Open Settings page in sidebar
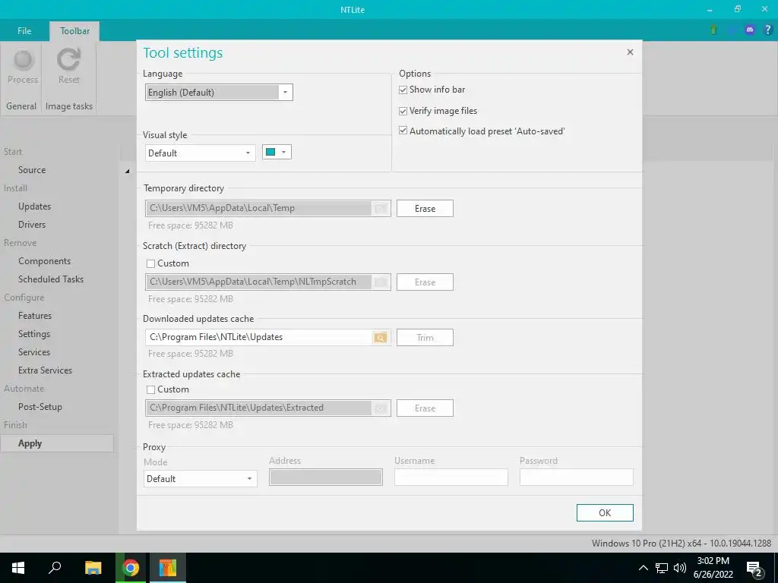The image size is (778, 583). 34,334
